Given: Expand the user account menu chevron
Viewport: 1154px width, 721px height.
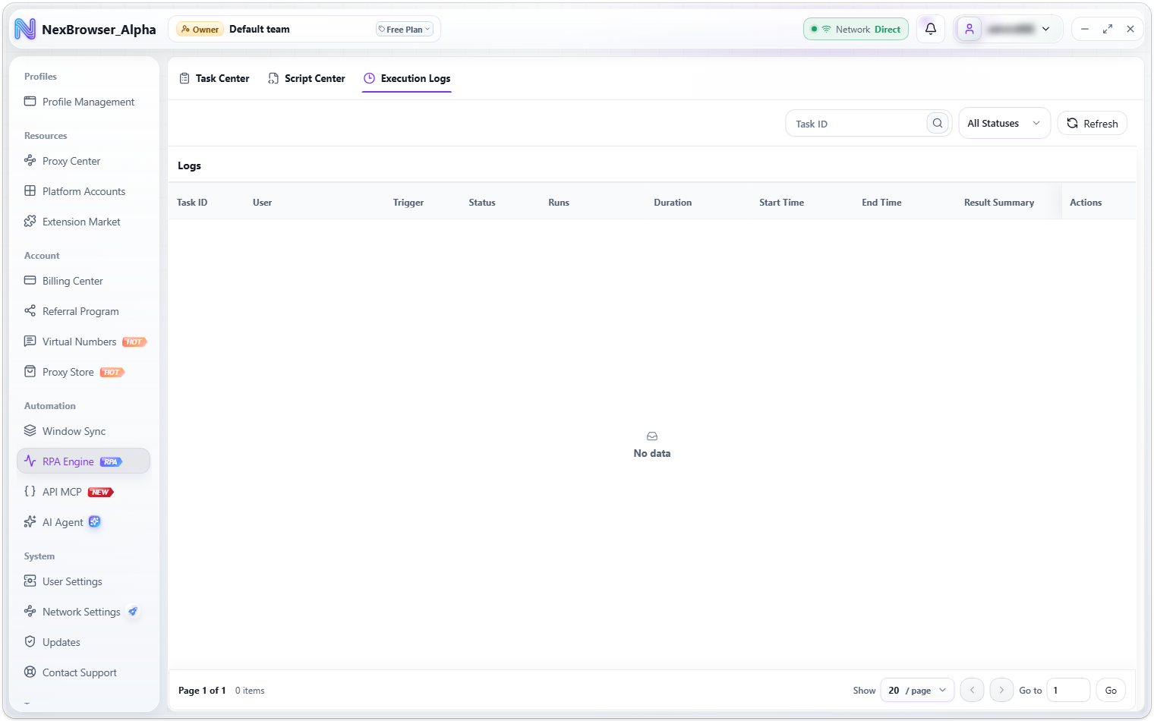Looking at the screenshot, I should coord(1045,30).
